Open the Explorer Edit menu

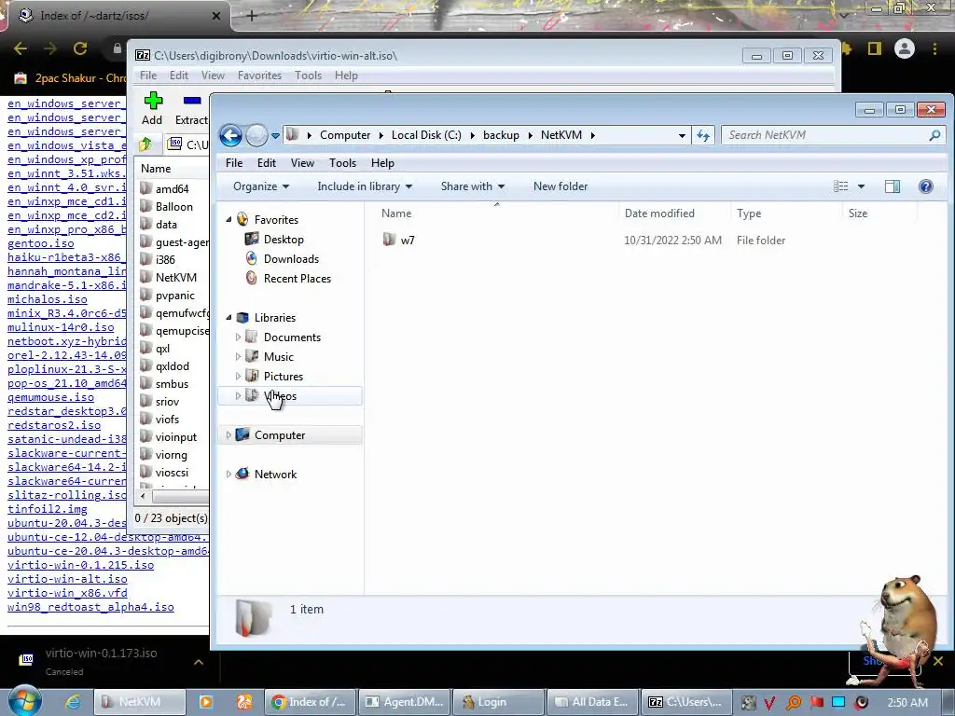[266, 162]
